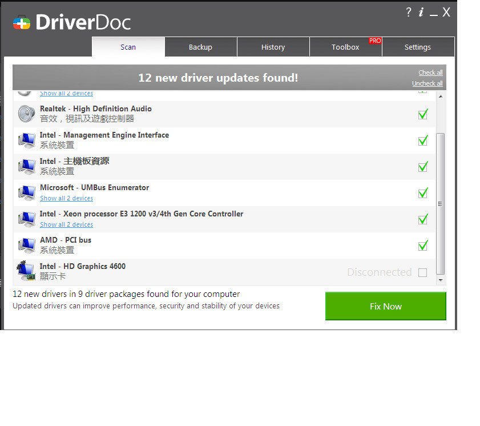Click the Intel Xeon processor controller icon
480x426 pixels.
(x=27, y=219)
